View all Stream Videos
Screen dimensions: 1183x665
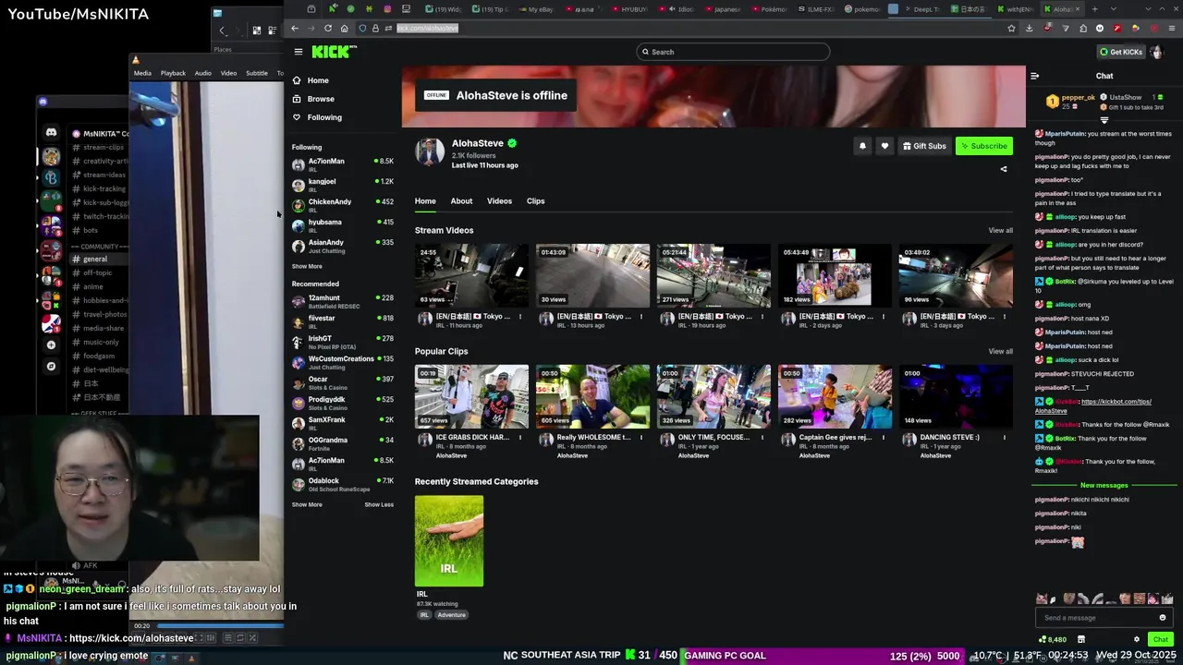point(1000,231)
